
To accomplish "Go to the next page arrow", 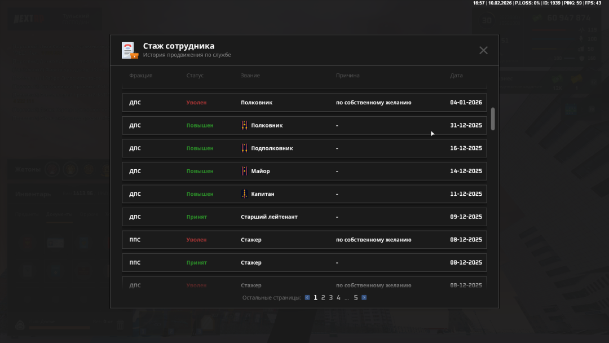I will pyautogui.click(x=364, y=297).
